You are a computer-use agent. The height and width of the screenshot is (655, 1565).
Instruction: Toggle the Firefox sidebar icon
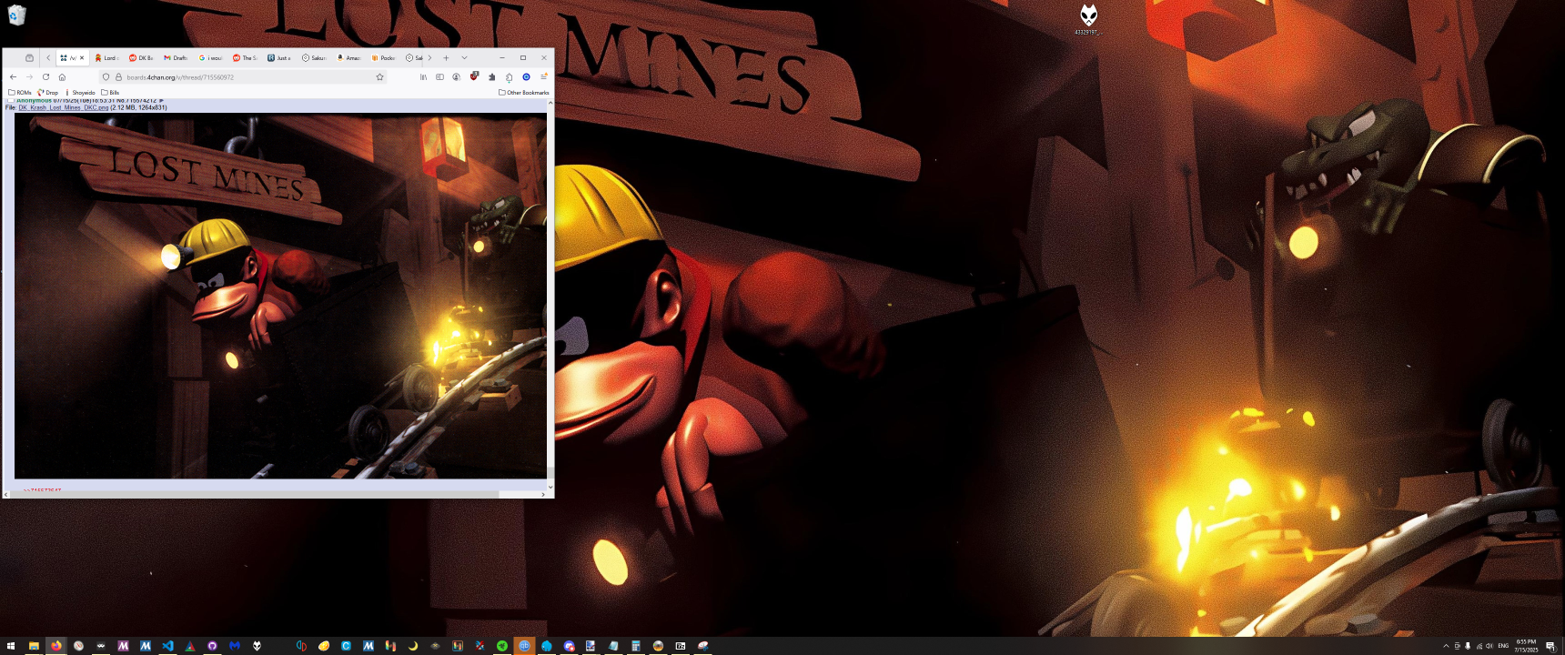439,77
